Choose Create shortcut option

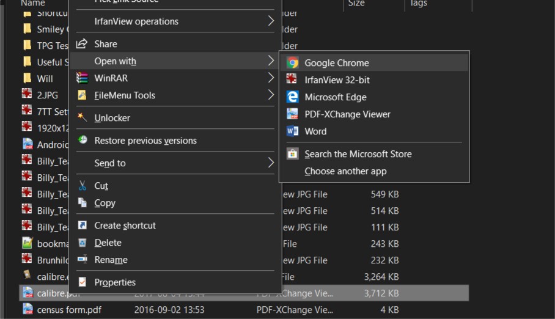click(125, 226)
